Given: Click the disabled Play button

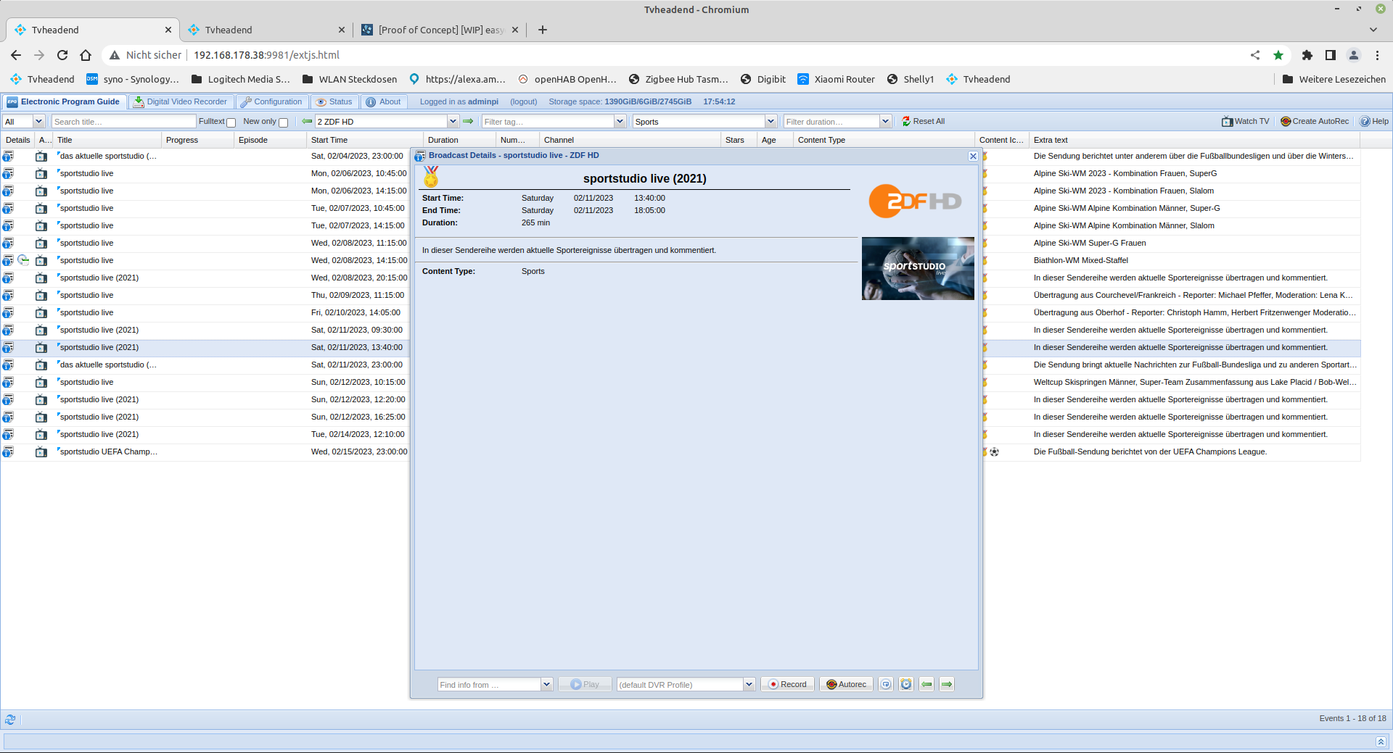Looking at the screenshot, I should pyautogui.click(x=585, y=685).
